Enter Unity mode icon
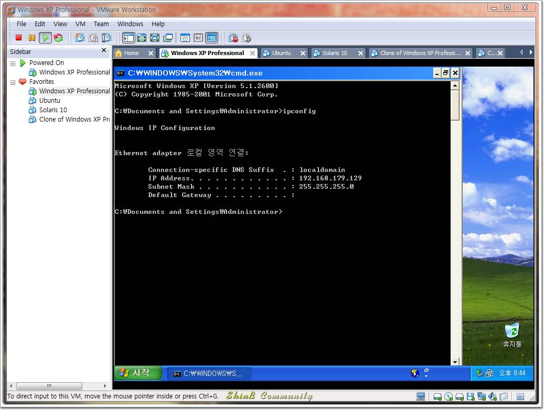Screen dimensions: 544x410 (x=168, y=37)
